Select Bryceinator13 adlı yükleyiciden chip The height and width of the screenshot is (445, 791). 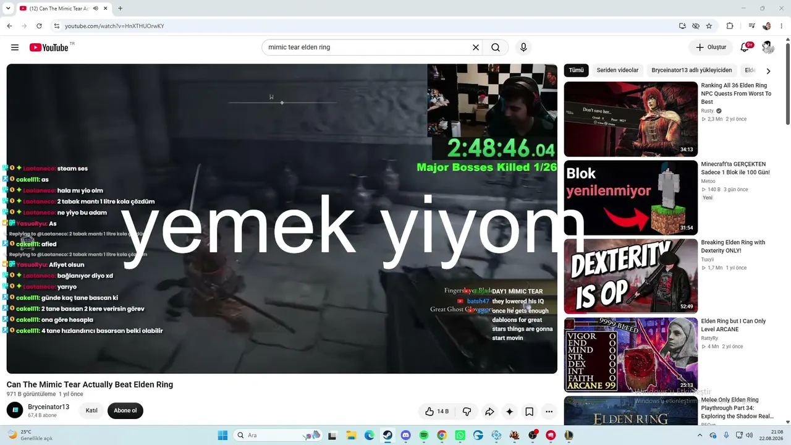(x=692, y=70)
